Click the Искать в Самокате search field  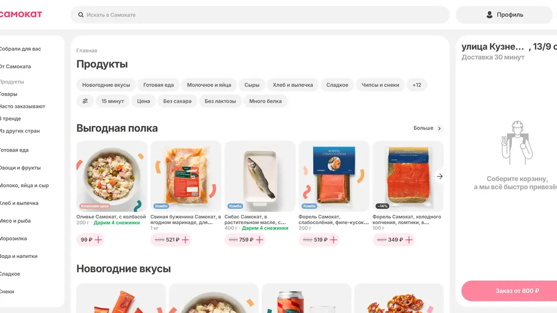[263, 15]
